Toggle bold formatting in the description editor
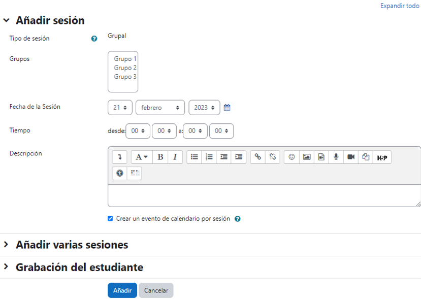The height and width of the screenshot is (299, 421). point(160,157)
